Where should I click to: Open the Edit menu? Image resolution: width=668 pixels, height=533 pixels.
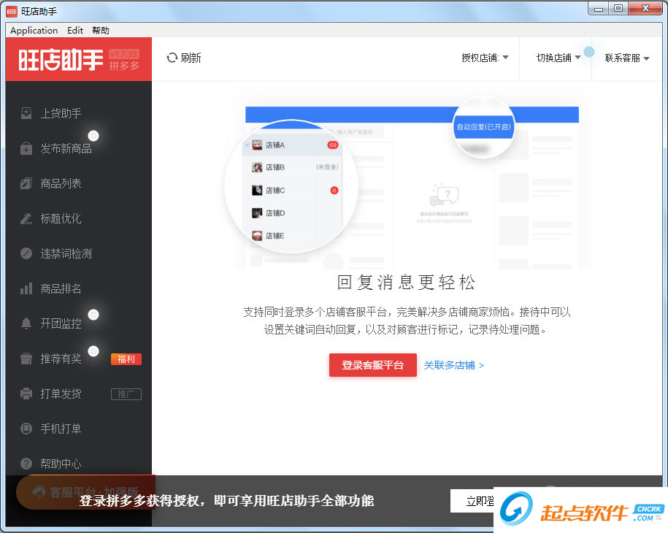[75, 30]
